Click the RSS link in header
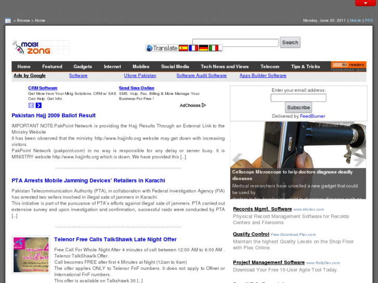This screenshot has height=283, width=378. tap(369, 20)
